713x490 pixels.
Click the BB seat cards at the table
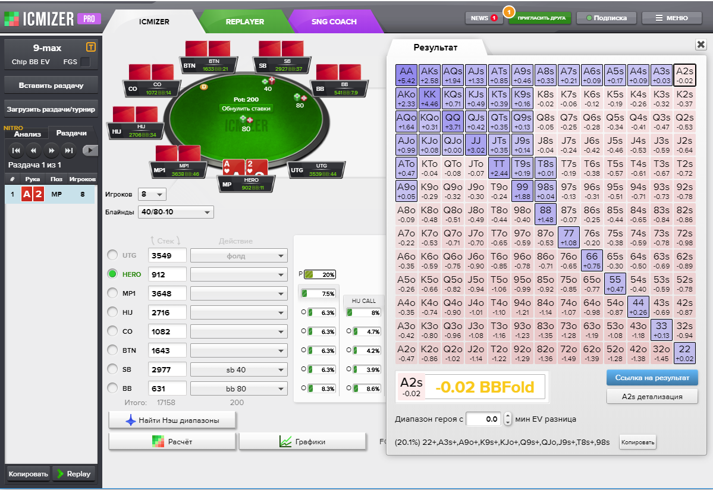click(x=339, y=72)
